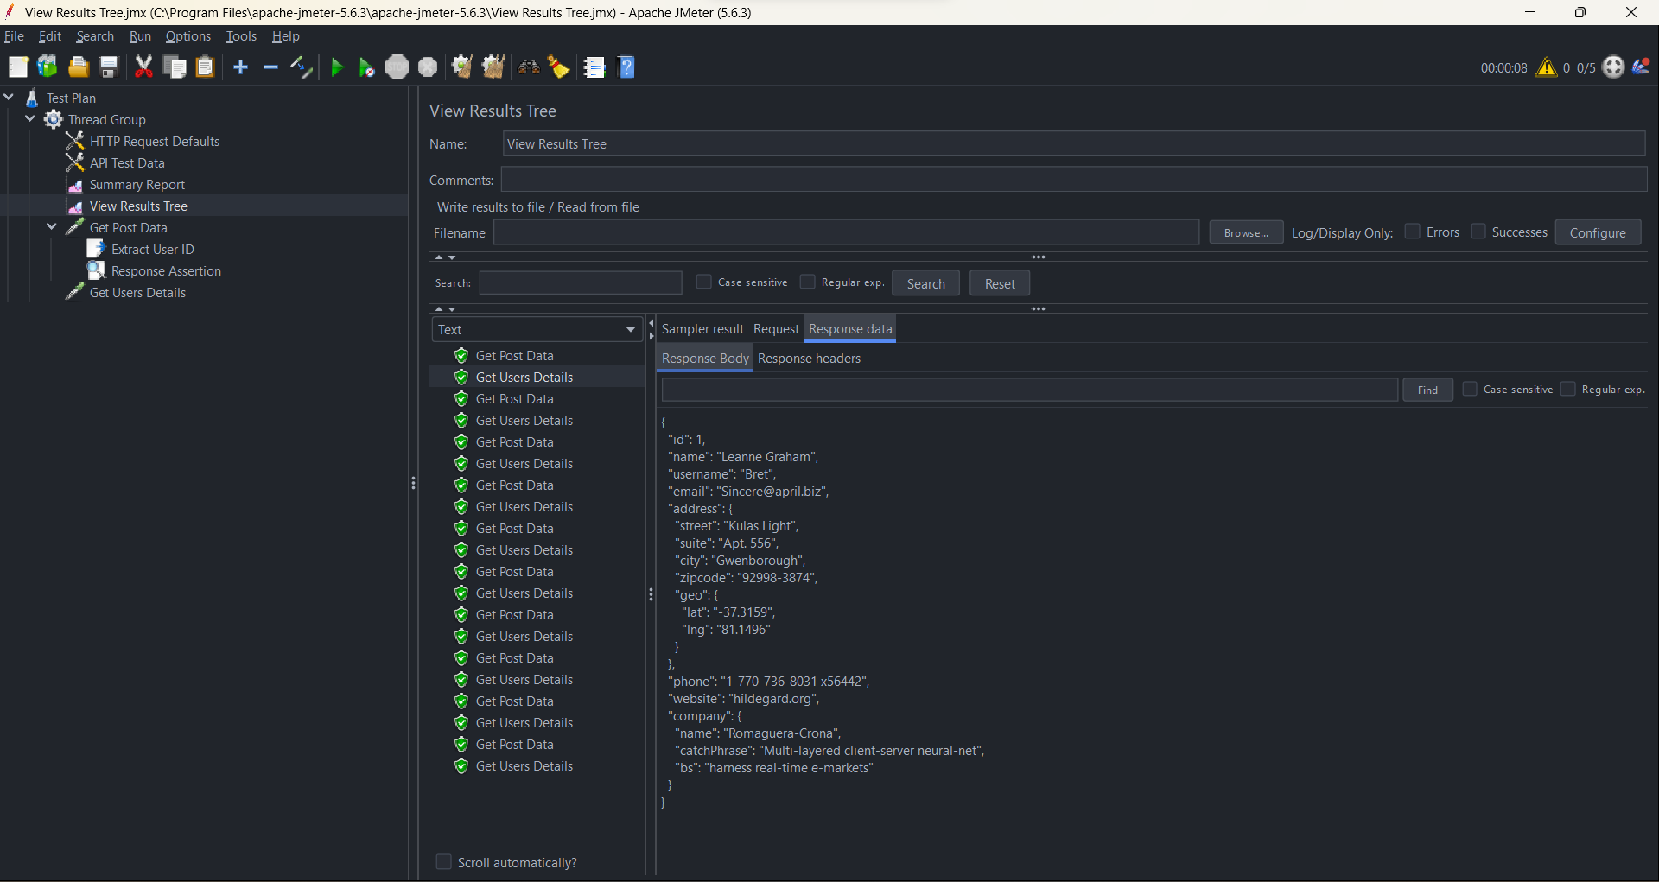Image resolution: width=1659 pixels, height=882 pixels.
Task: Click the Start no pauses run icon
Action: (x=366, y=67)
